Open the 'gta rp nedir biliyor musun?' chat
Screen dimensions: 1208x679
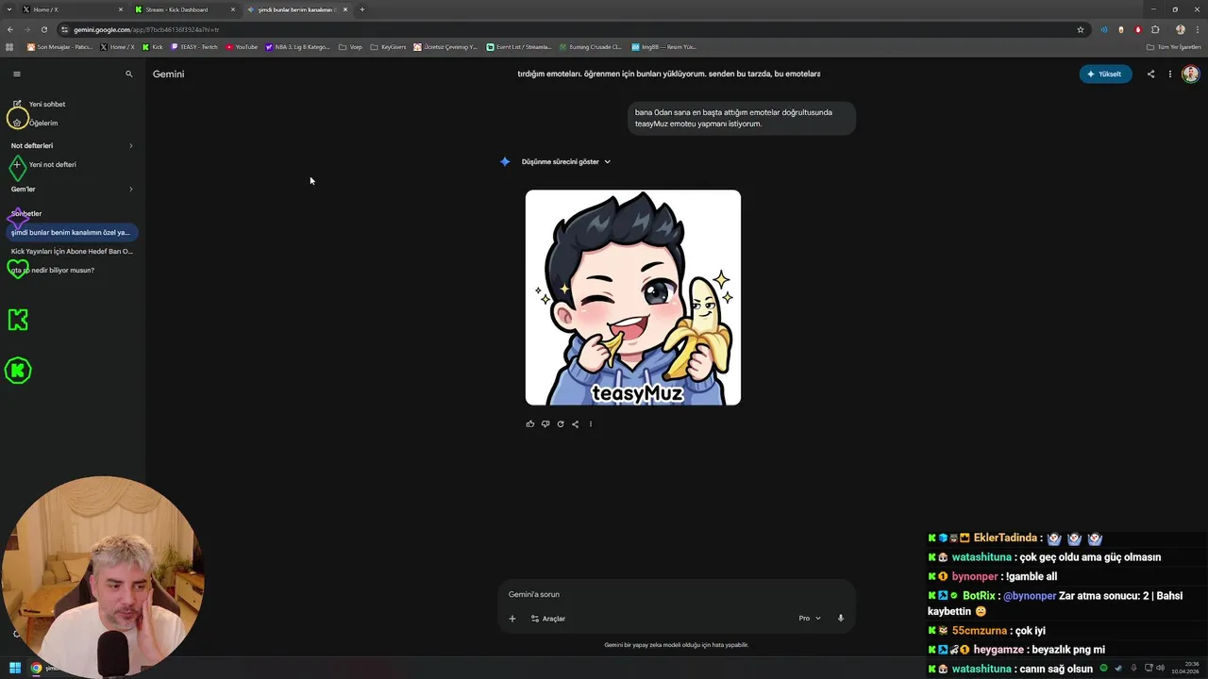point(53,270)
